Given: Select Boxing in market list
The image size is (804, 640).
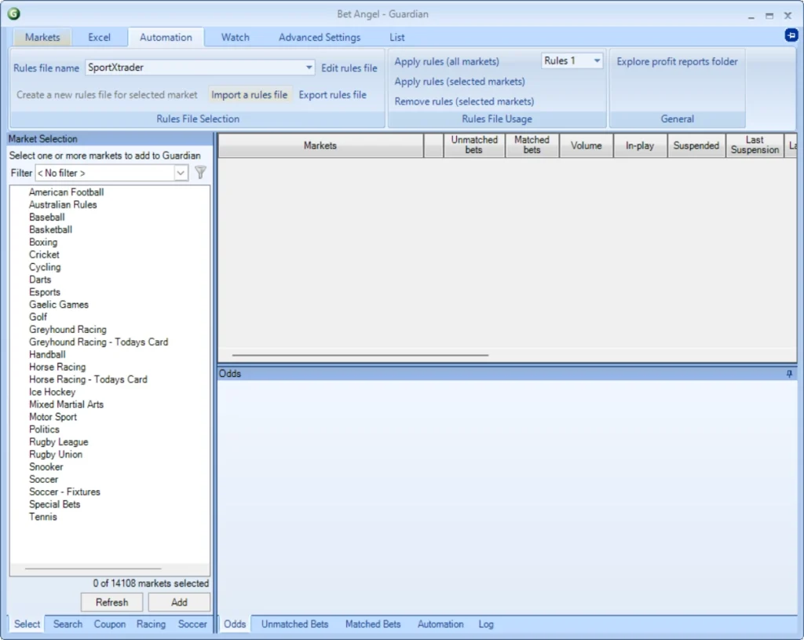Looking at the screenshot, I should tap(43, 242).
